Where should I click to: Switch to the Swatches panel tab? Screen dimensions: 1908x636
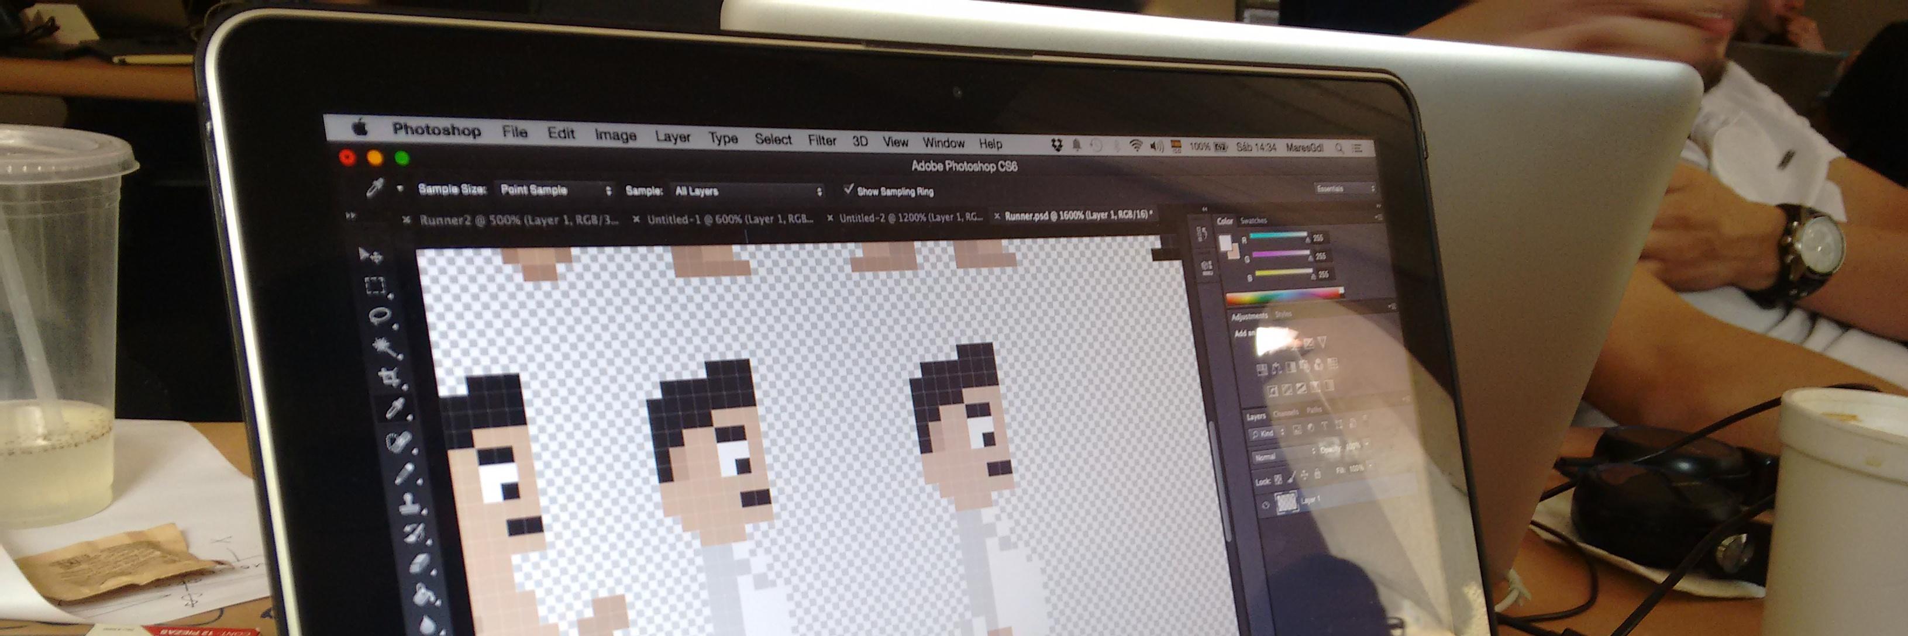pyautogui.click(x=1253, y=220)
